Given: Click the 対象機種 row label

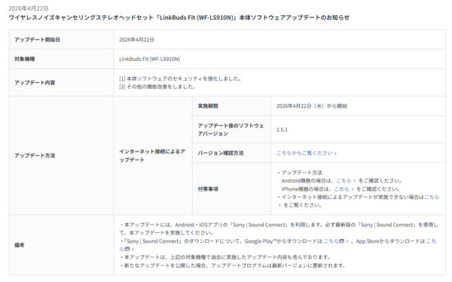Looking at the screenshot, I should click(x=25, y=59).
